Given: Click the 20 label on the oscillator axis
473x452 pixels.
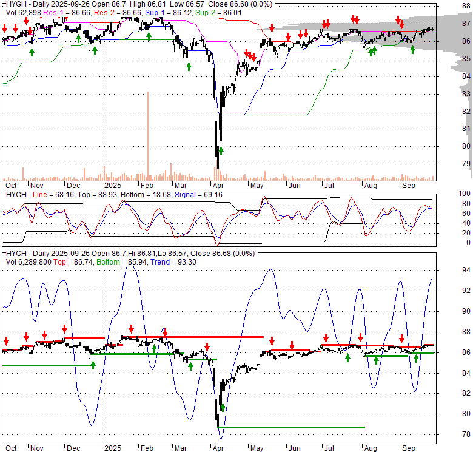Looking at the screenshot, I should point(466,232).
